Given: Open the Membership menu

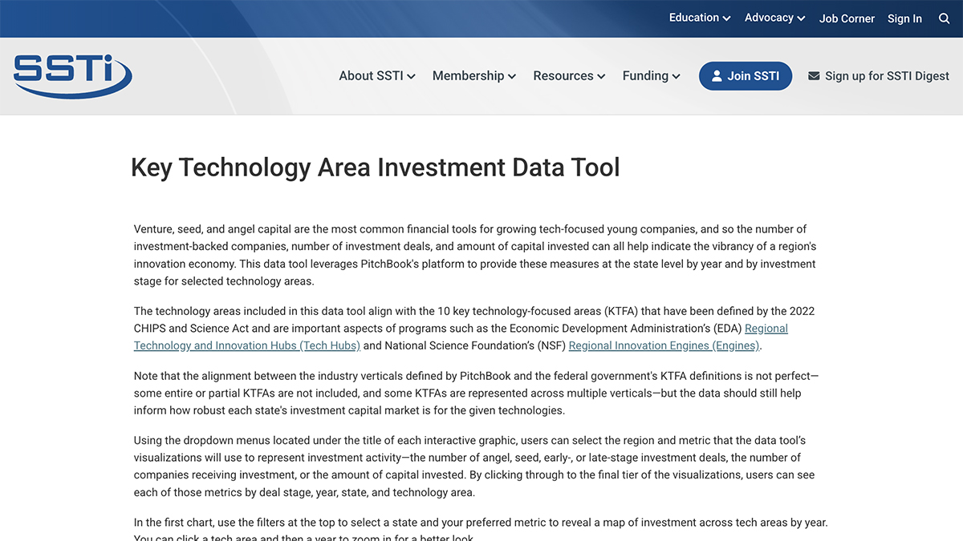Looking at the screenshot, I should pos(473,76).
